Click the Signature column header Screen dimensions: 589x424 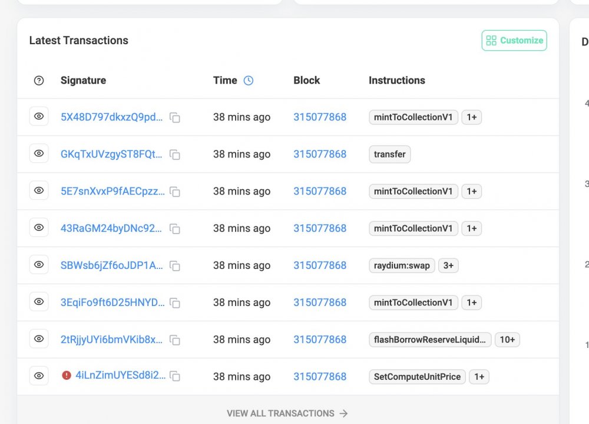[x=84, y=81]
